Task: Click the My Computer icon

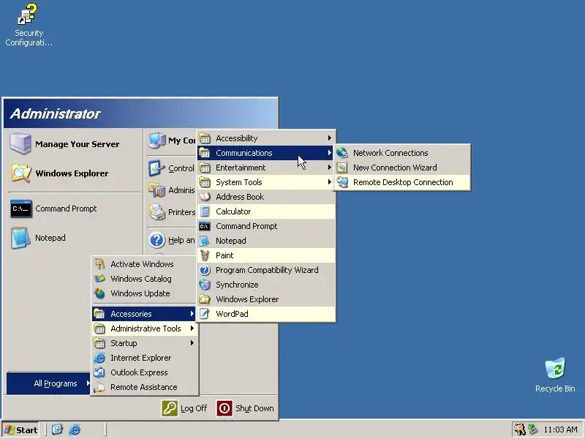Action: (157, 140)
